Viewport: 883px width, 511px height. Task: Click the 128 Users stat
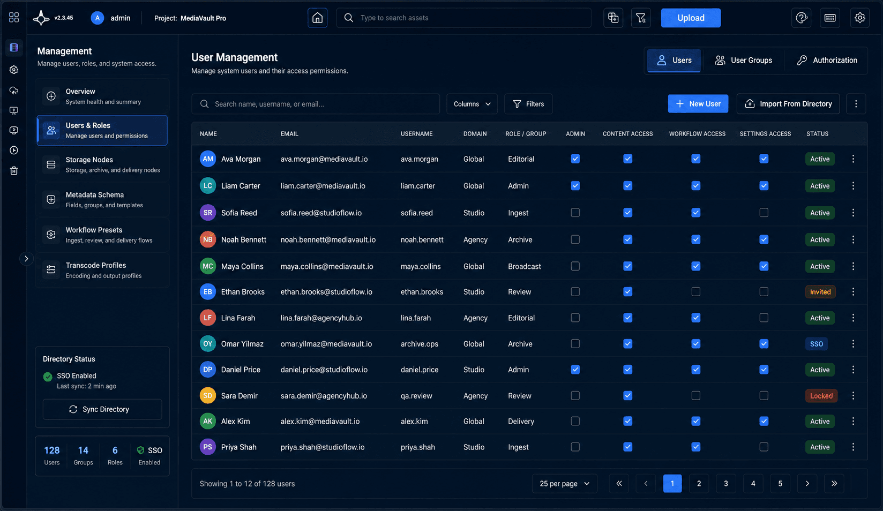[x=52, y=456]
